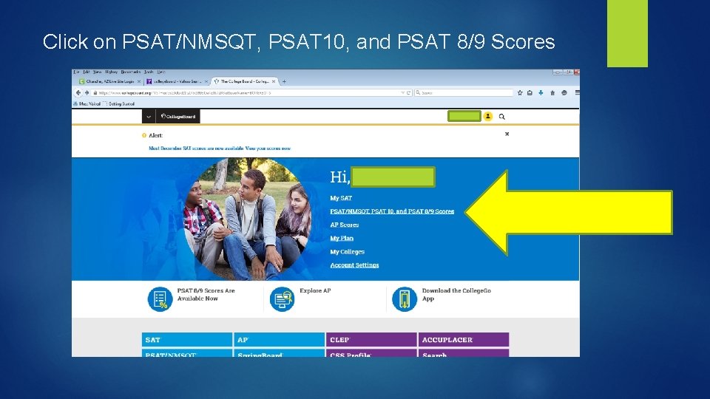Click the Explore AP monitor icon
710x399 pixels.
point(282,299)
